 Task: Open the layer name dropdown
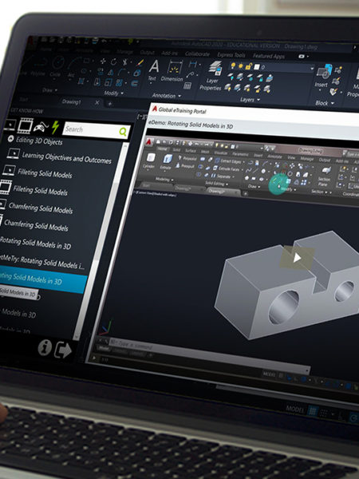tap(312, 69)
